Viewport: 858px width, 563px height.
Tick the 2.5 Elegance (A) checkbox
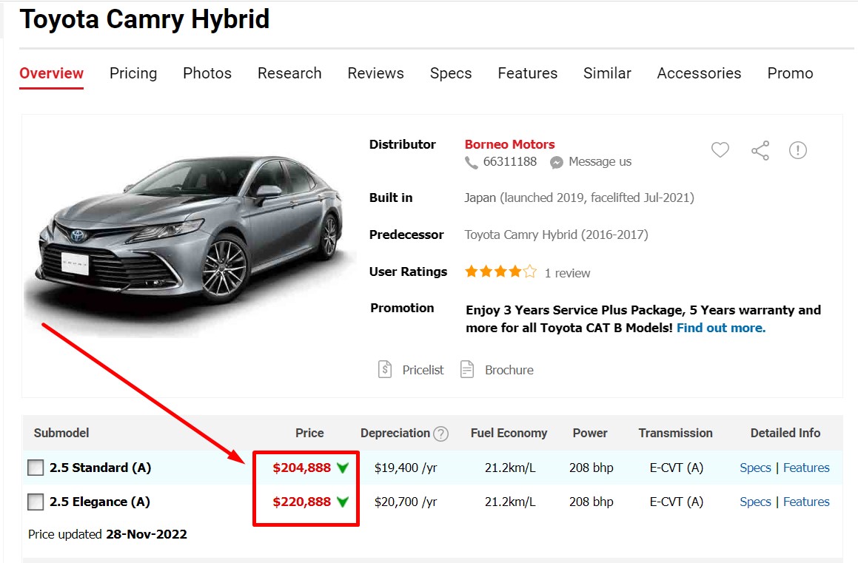click(x=36, y=502)
